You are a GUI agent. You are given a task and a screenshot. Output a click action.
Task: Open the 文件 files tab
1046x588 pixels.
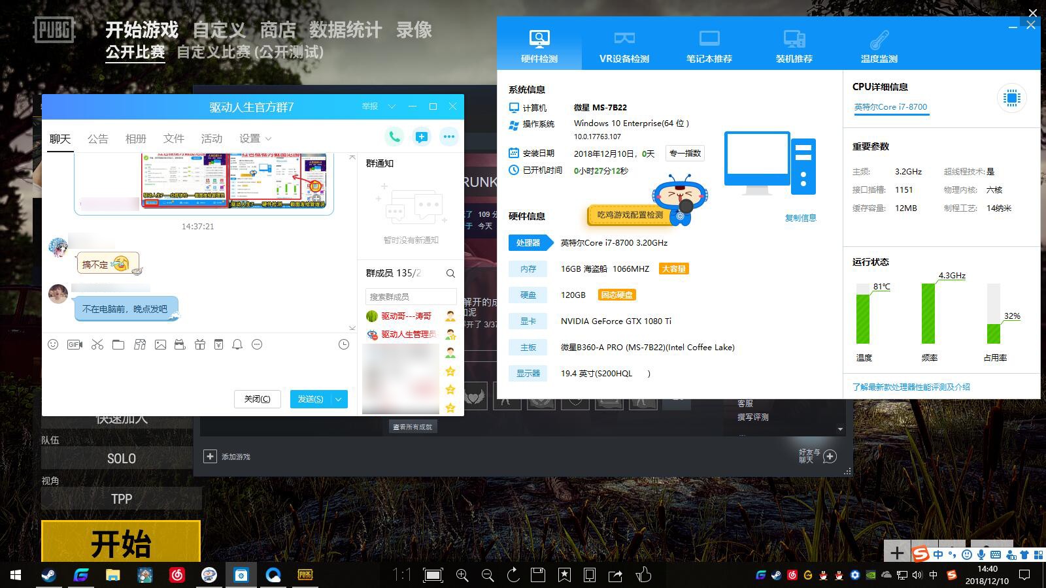(x=174, y=139)
